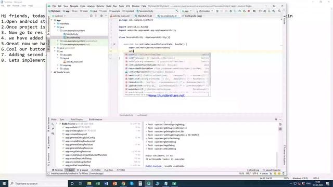The image size is (333, 187).
Task: Click the Make Project hammer icon
Action: point(177,11)
